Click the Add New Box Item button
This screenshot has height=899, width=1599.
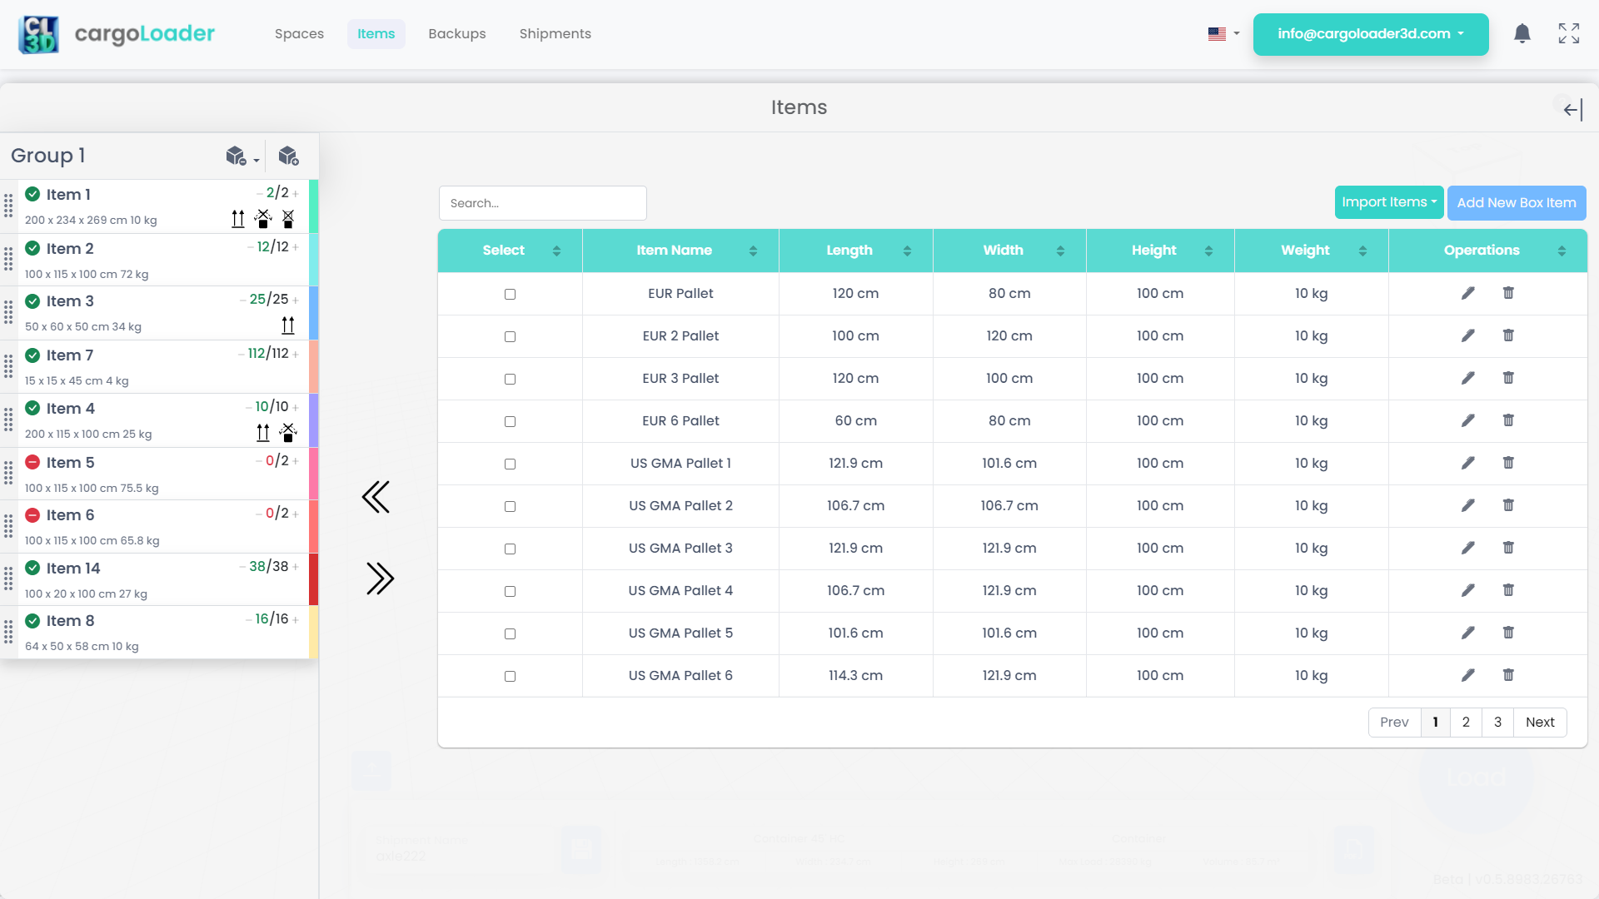1517,202
